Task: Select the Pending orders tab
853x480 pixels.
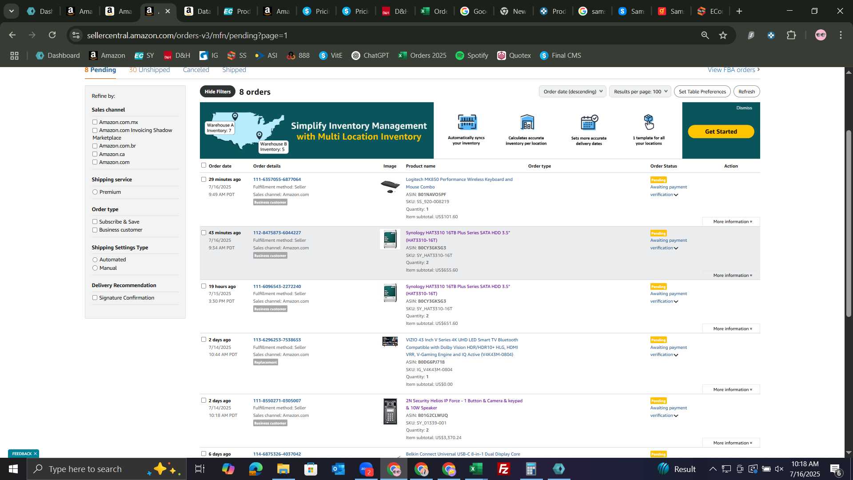Action: coord(100,70)
